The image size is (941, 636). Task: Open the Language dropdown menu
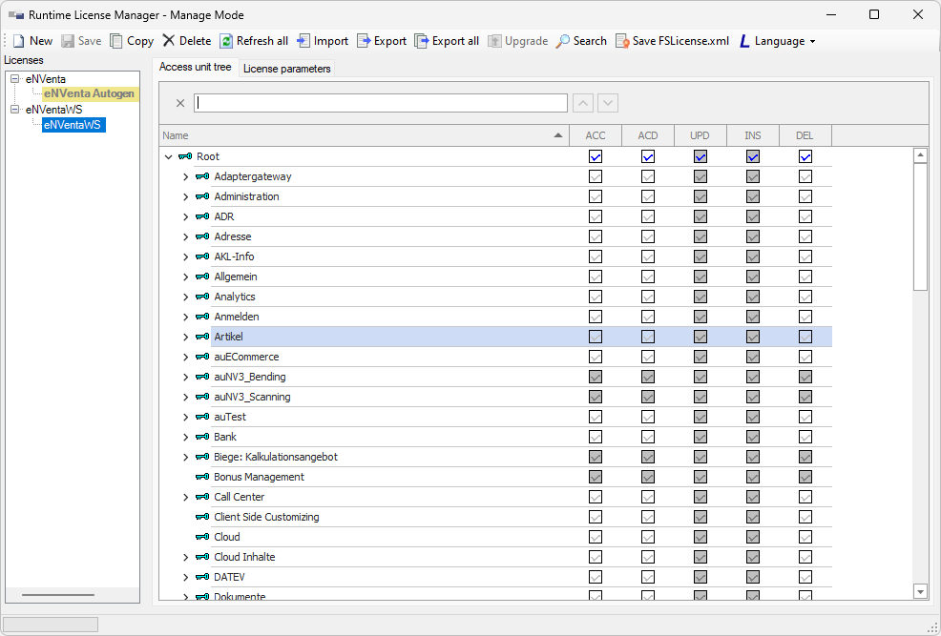click(x=778, y=41)
